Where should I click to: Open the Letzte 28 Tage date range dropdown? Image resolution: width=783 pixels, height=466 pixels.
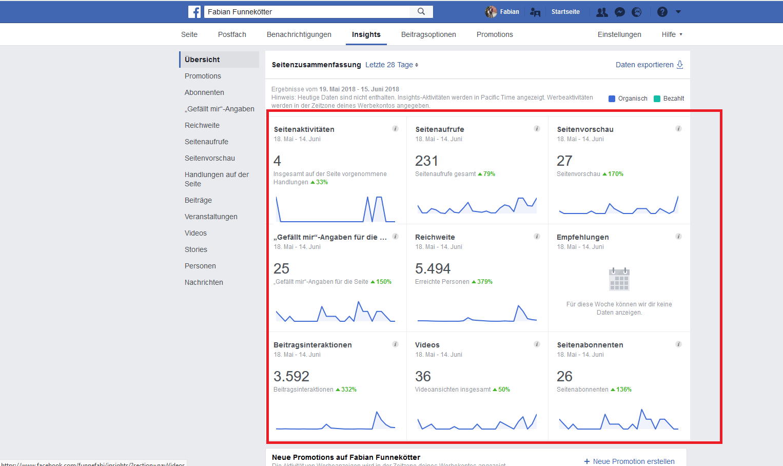click(x=391, y=65)
